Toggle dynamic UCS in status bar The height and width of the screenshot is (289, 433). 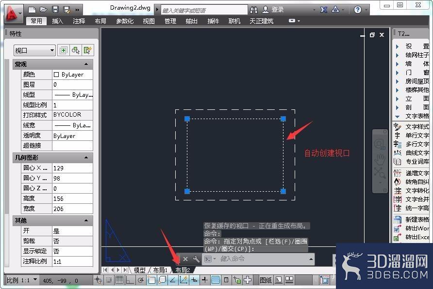pos(183,280)
